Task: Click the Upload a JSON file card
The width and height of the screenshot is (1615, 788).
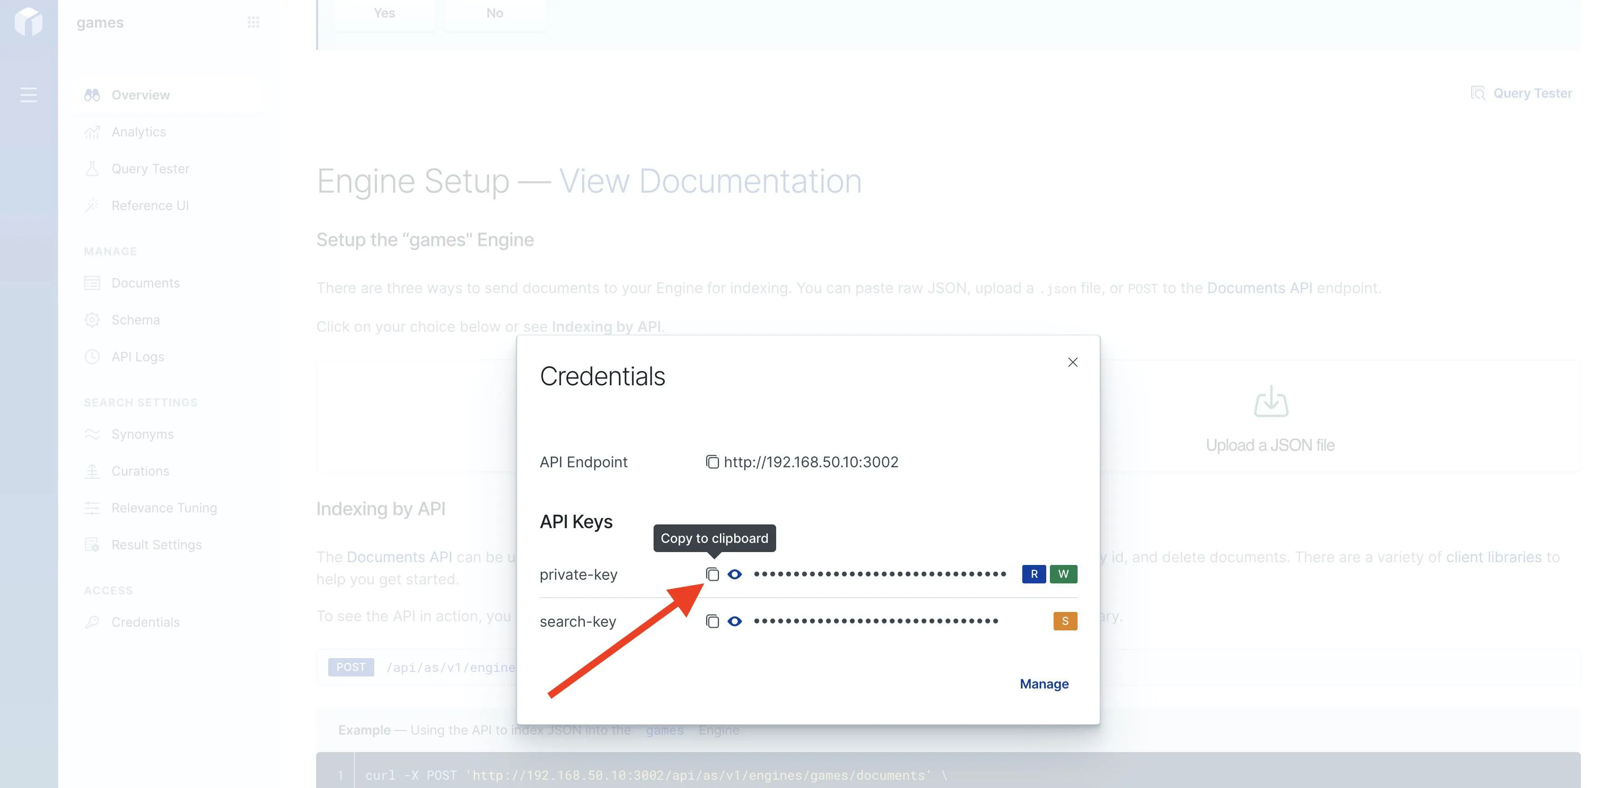Action: point(1270,419)
